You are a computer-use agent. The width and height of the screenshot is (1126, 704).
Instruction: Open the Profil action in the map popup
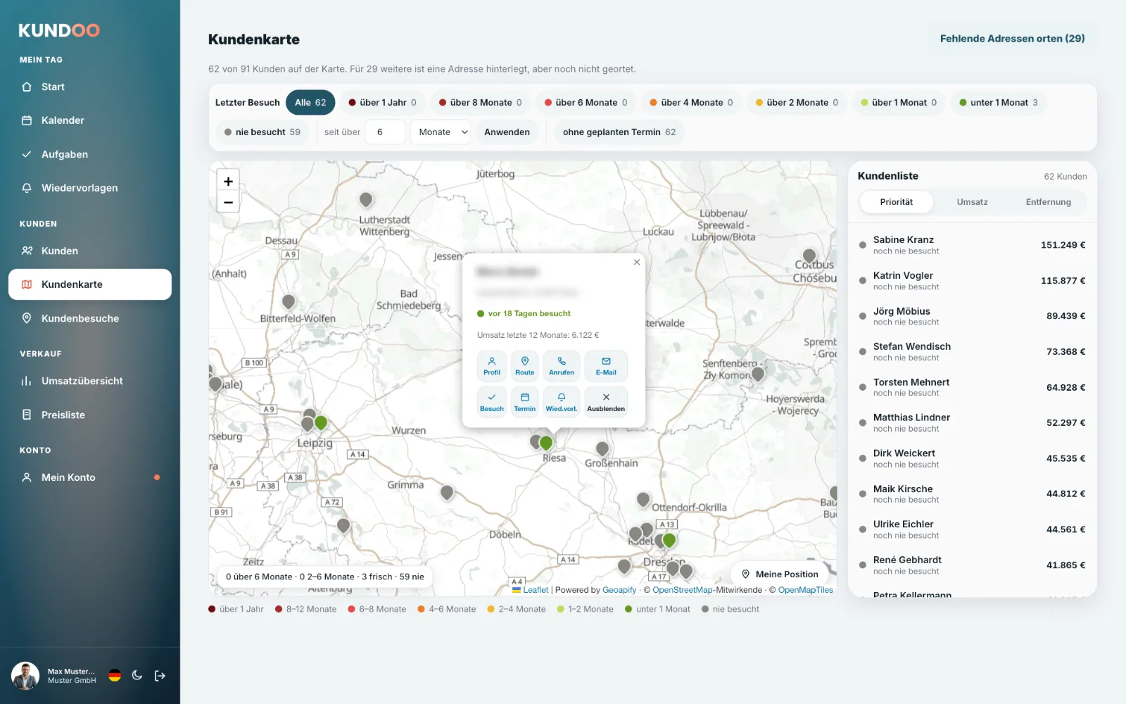coord(492,366)
